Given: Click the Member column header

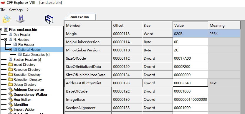Looking at the screenshot, I should pos(88,25).
